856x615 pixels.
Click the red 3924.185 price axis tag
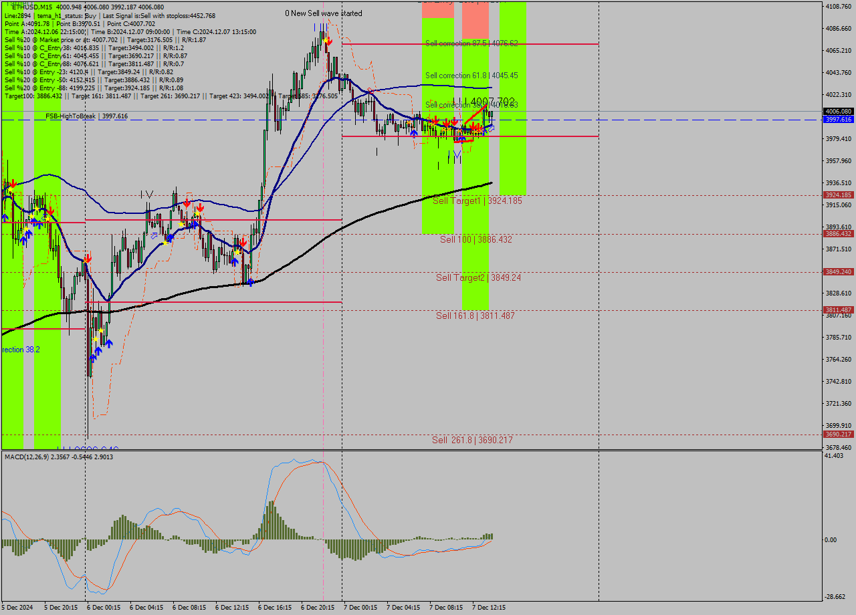pos(839,195)
